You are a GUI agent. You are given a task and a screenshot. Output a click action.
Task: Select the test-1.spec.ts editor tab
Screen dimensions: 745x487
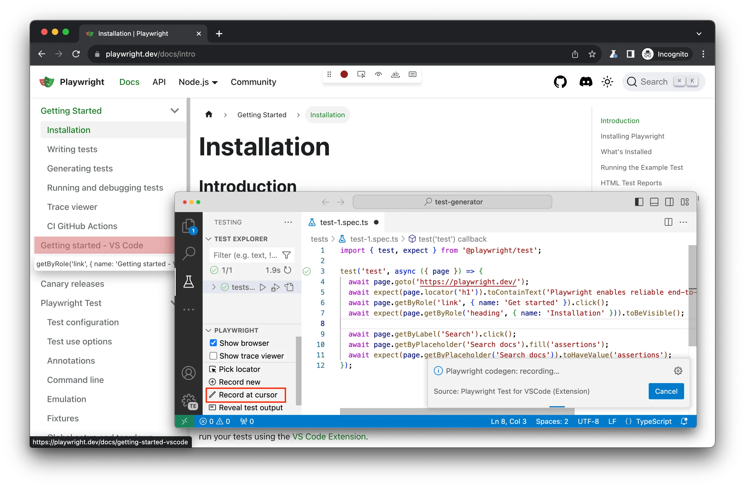[x=343, y=222]
